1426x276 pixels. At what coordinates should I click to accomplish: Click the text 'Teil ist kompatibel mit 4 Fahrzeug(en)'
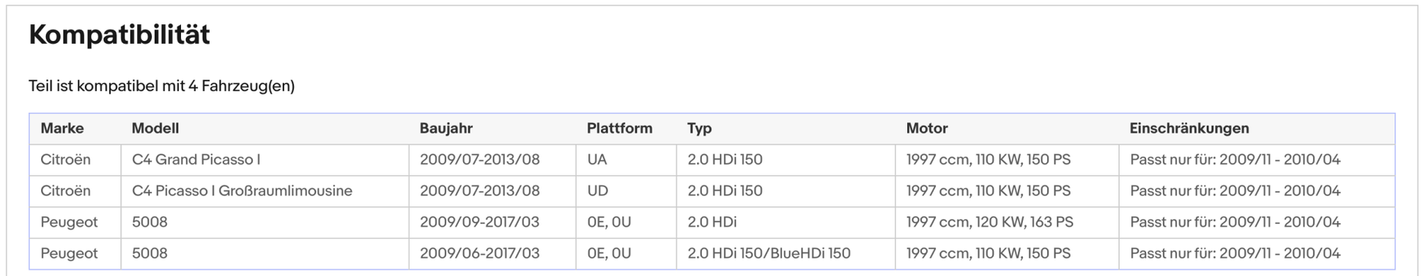[162, 86]
